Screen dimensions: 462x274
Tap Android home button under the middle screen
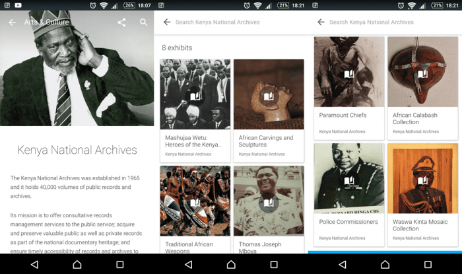point(231,265)
